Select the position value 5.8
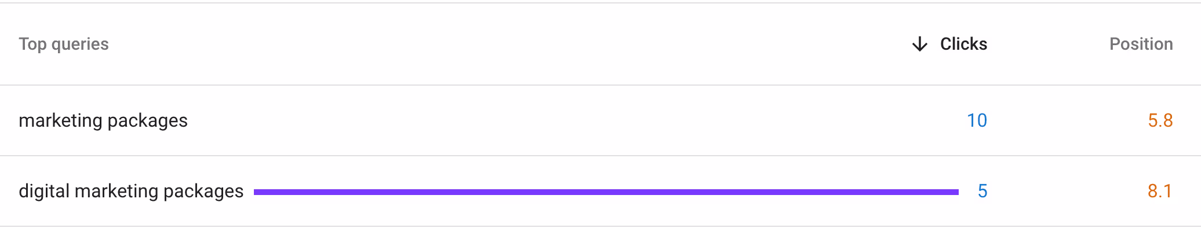 pyautogui.click(x=1160, y=120)
